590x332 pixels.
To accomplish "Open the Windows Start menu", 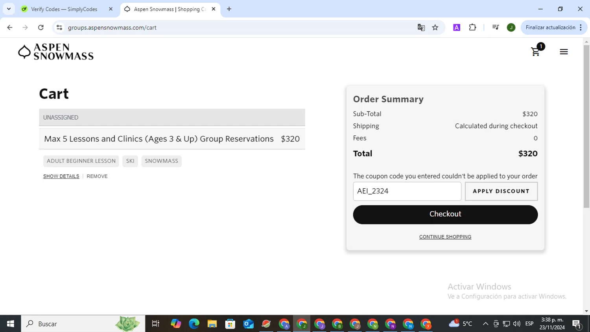I will (11, 324).
